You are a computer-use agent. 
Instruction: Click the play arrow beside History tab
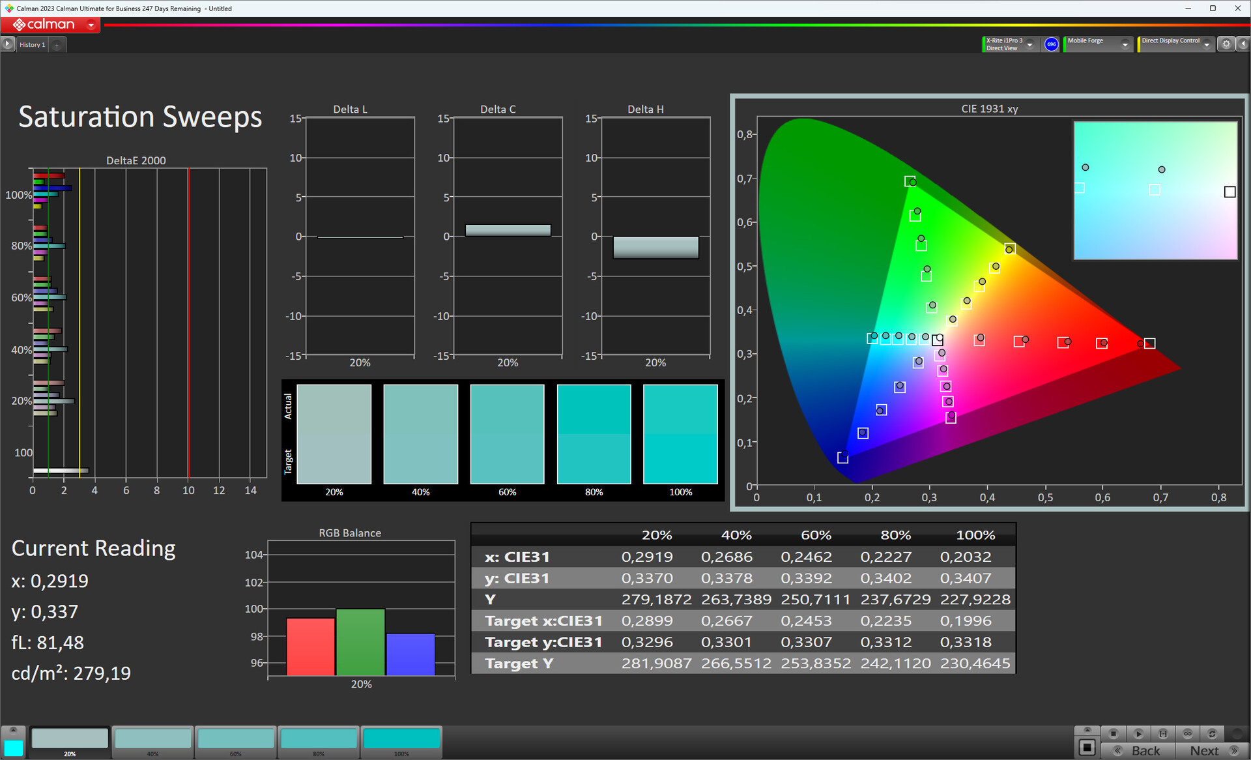(x=7, y=44)
